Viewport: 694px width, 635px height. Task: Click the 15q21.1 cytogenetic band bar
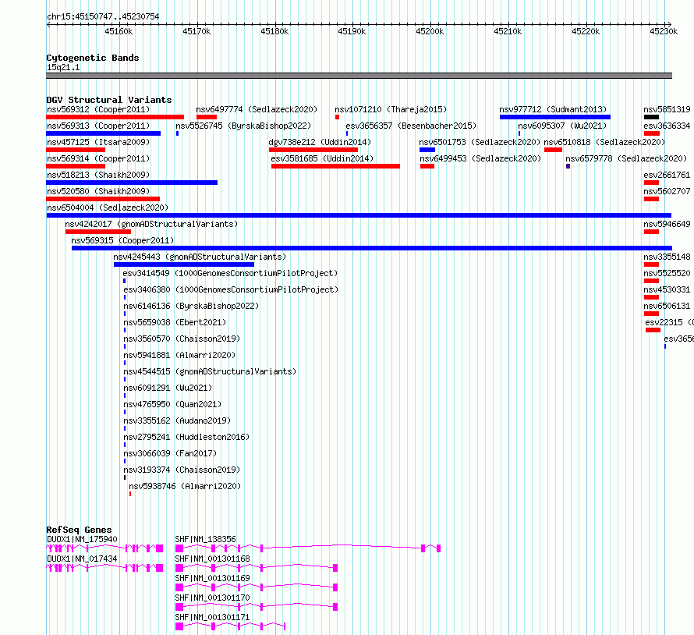(x=359, y=76)
